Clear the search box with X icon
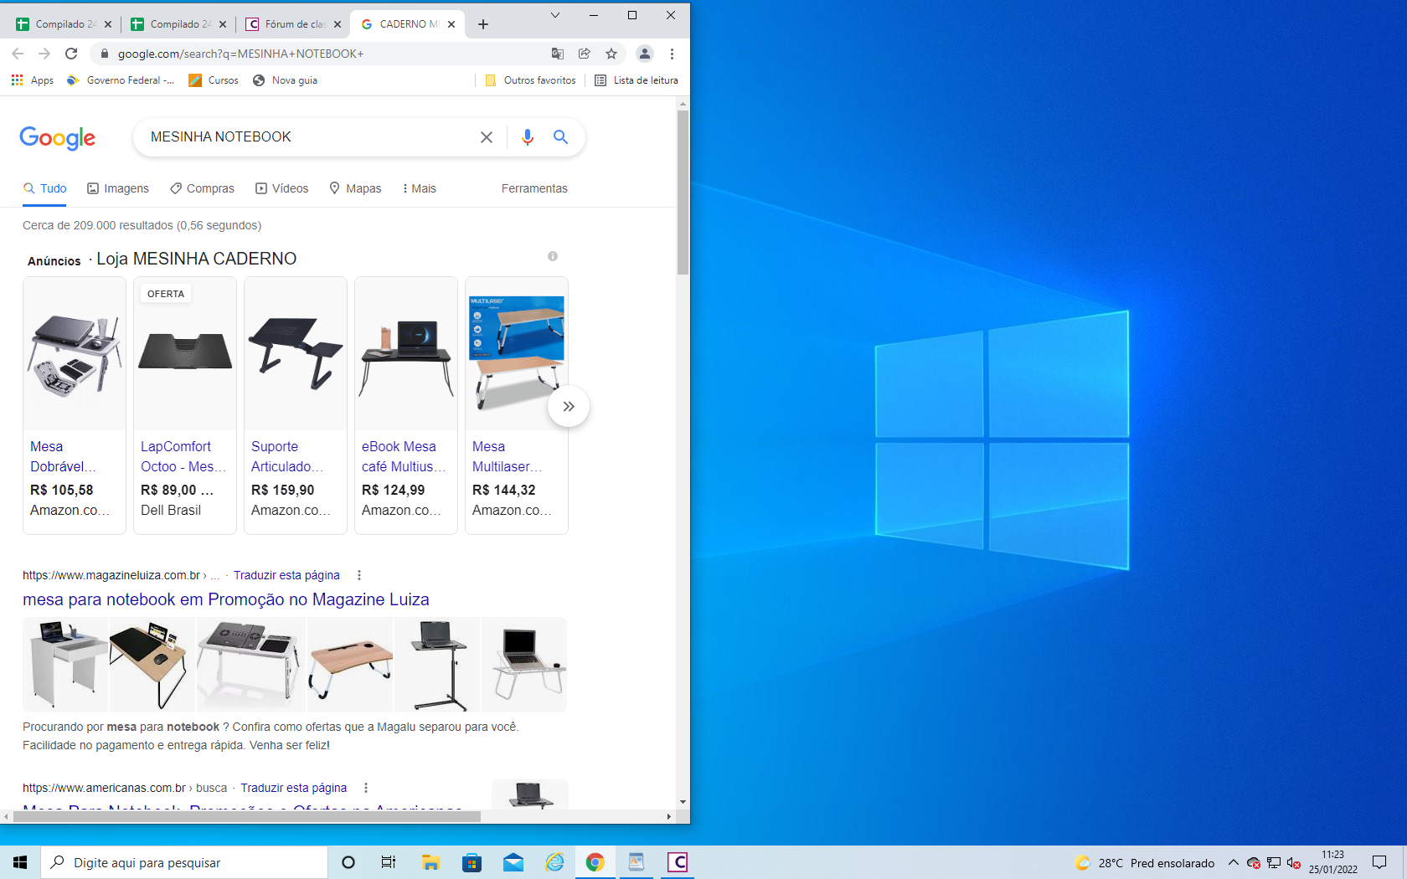 pos(486,137)
